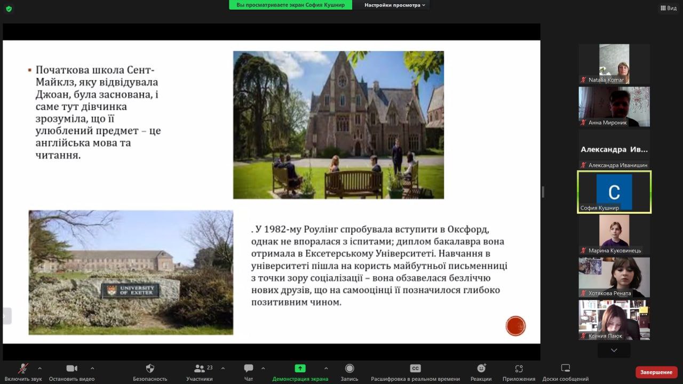Open audio options arrow next to Включить звук
This screenshot has width=683, height=384.
pos(39,368)
